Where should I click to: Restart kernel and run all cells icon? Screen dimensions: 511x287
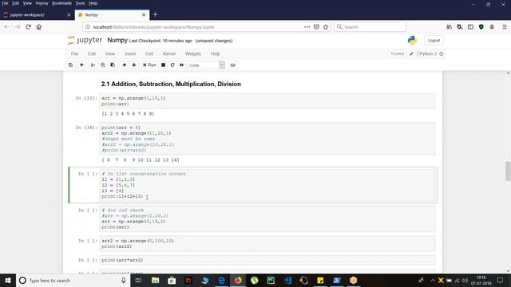point(181,65)
